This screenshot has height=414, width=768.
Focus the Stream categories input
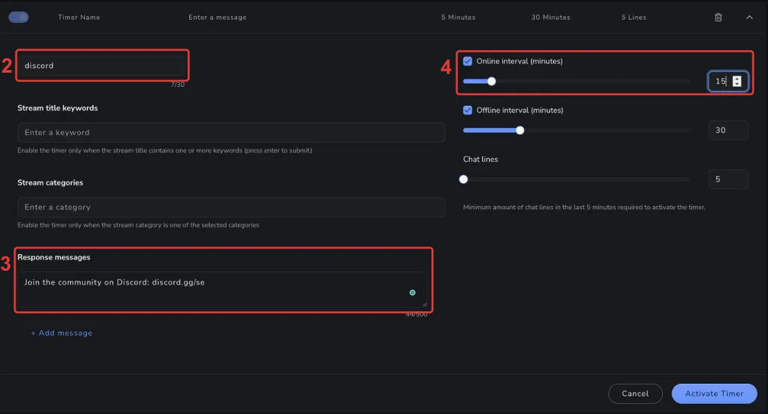point(231,207)
